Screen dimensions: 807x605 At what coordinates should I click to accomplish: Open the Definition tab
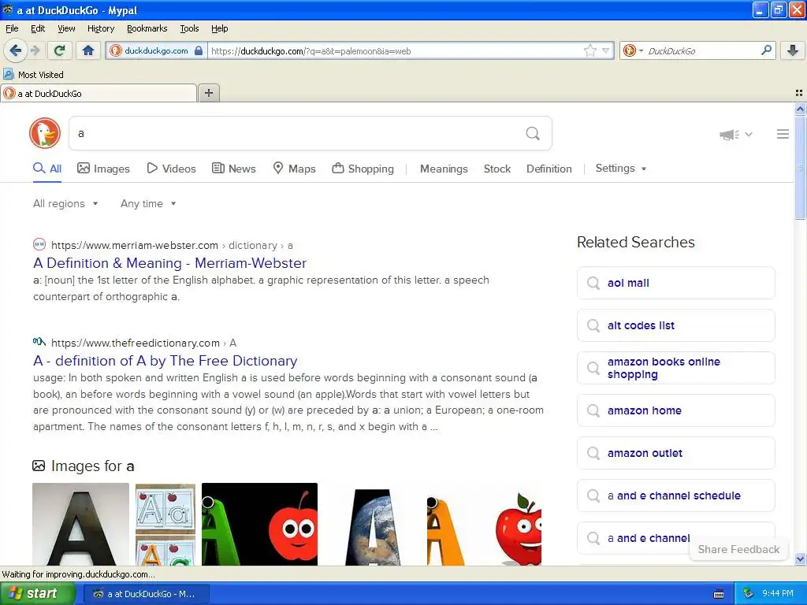click(549, 169)
